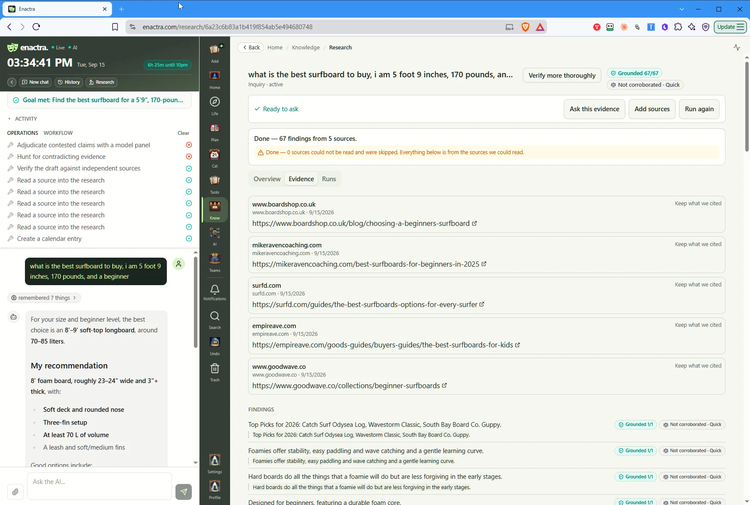Open the Add item in sidebar
The image size is (750, 505).
[215, 53]
